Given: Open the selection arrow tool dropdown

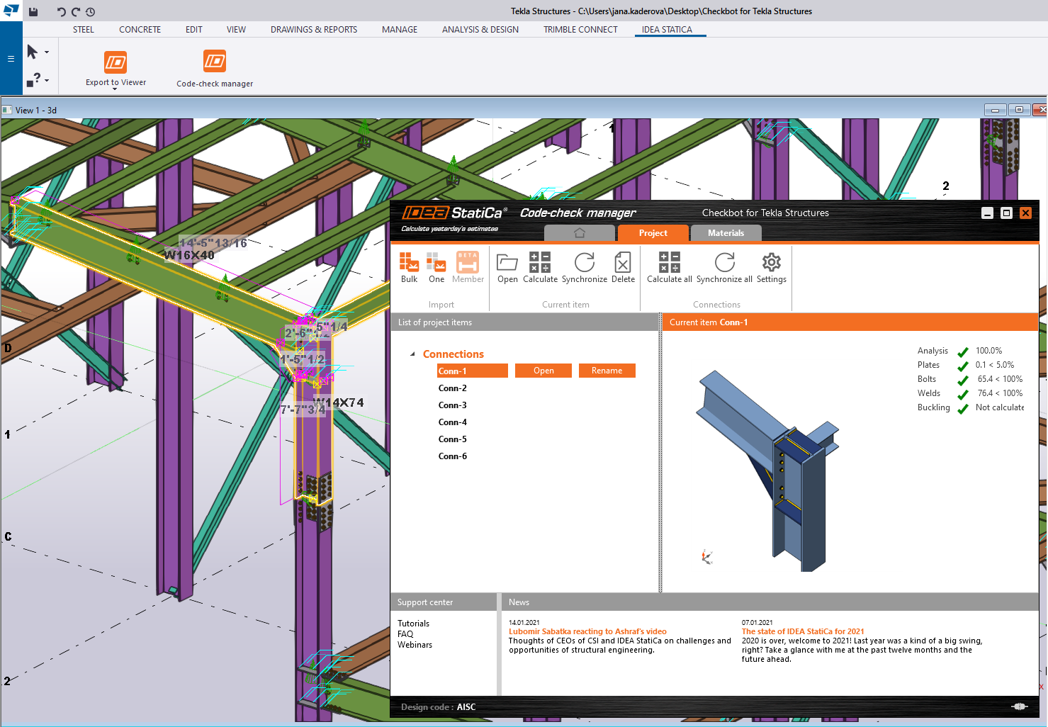Looking at the screenshot, I should [x=47, y=52].
